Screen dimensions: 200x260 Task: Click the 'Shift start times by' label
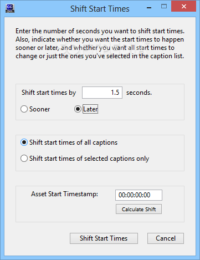coord(49,93)
